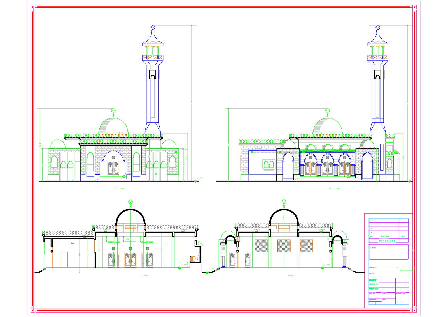
Task: Click the crescent above the bottom-right section dome
Action: [284, 202]
